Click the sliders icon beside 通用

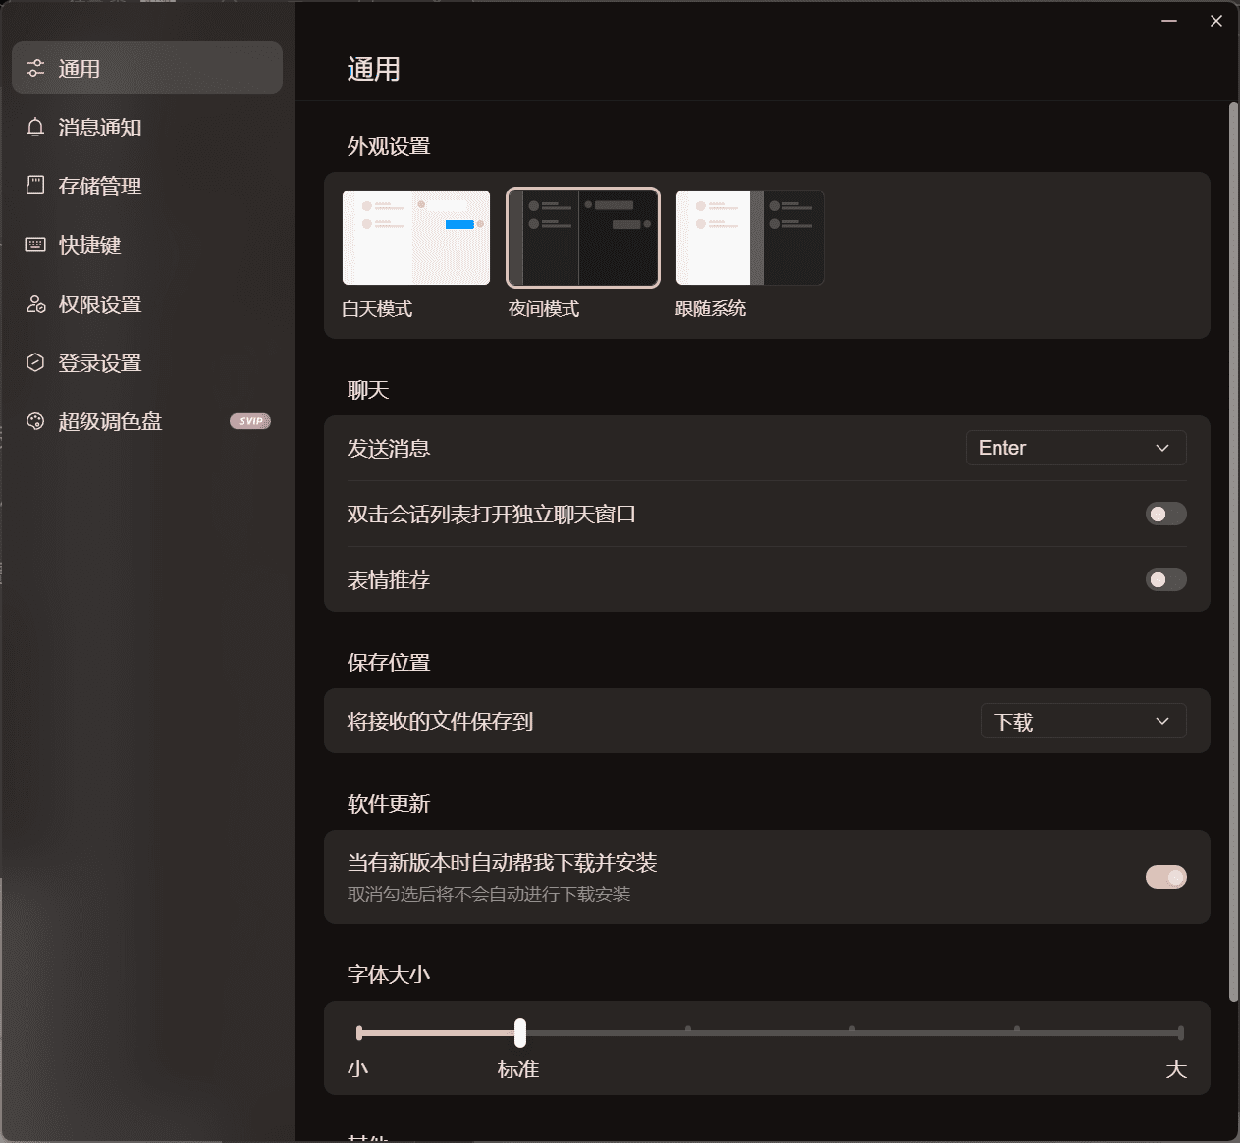(35, 68)
